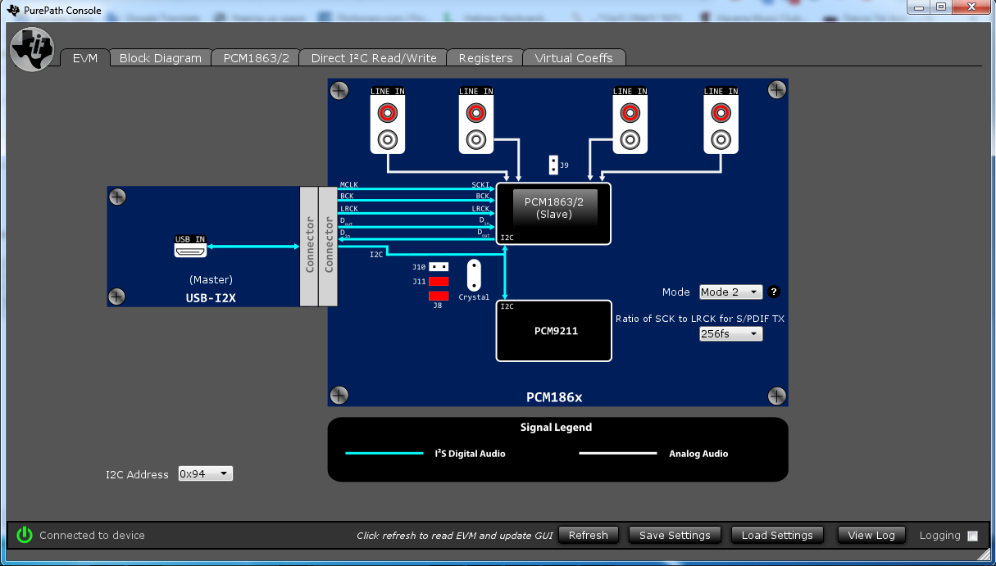Click the SCKI signal label

pos(480,185)
